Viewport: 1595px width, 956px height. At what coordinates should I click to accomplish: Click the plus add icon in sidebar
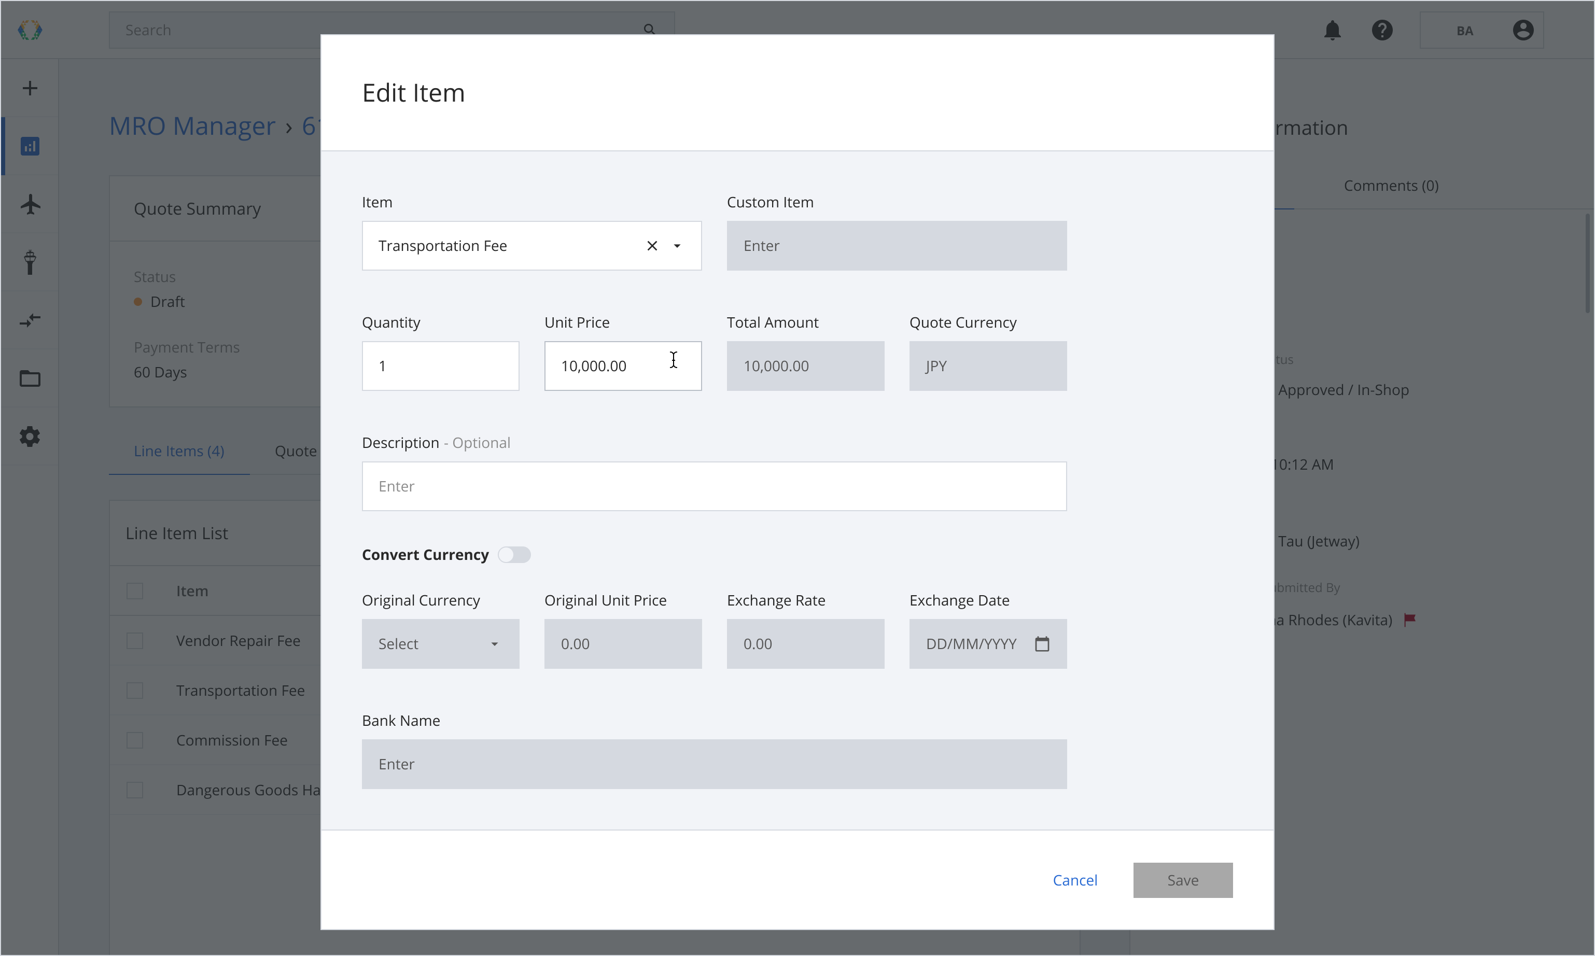[30, 88]
